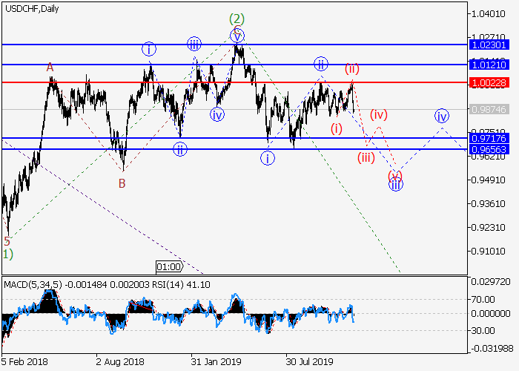Click the brown wave label B
This screenshot has height=371, width=519.
tap(122, 183)
